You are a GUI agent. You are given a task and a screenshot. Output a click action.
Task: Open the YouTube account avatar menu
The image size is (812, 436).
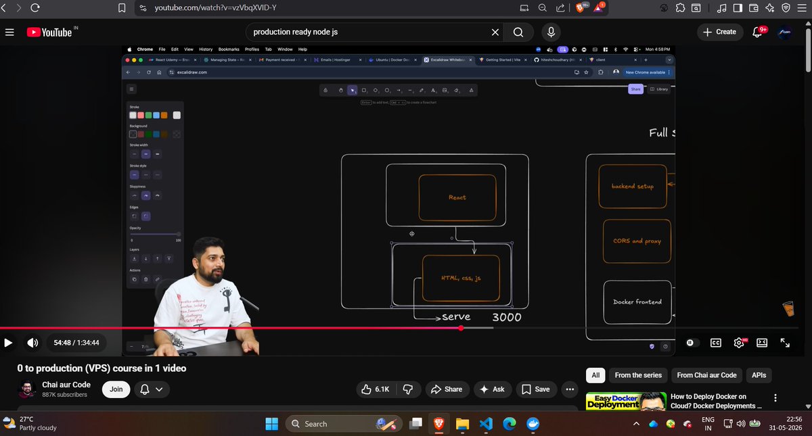(x=784, y=32)
